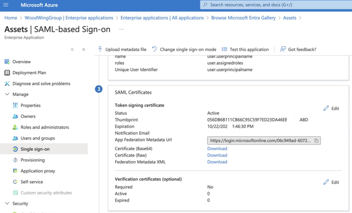
Task: Click the Test this application list icon
Action: 224,49
